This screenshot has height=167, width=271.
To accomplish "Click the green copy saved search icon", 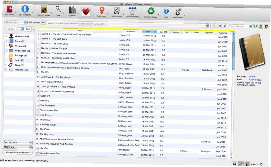I will click(x=255, y=26).
